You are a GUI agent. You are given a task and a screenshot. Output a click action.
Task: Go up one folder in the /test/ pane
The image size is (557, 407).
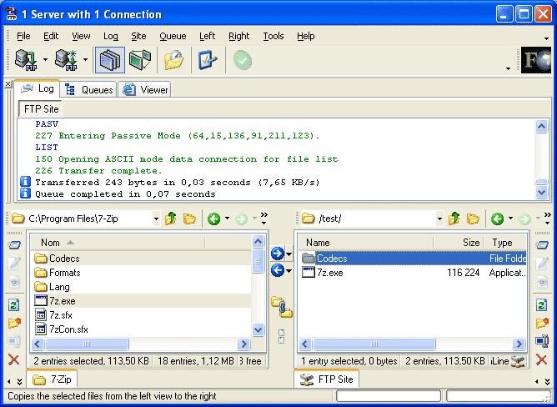tap(454, 219)
